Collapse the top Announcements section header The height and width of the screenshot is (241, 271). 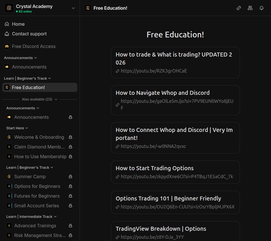point(20,58)
